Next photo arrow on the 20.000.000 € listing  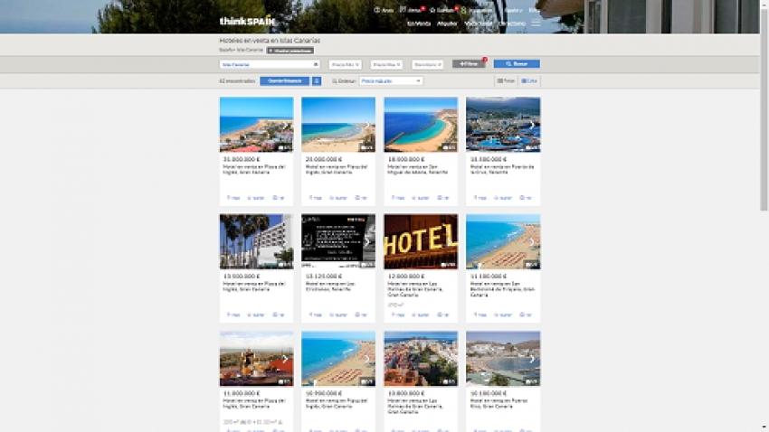pyautogui.click(x=366, y=126)
